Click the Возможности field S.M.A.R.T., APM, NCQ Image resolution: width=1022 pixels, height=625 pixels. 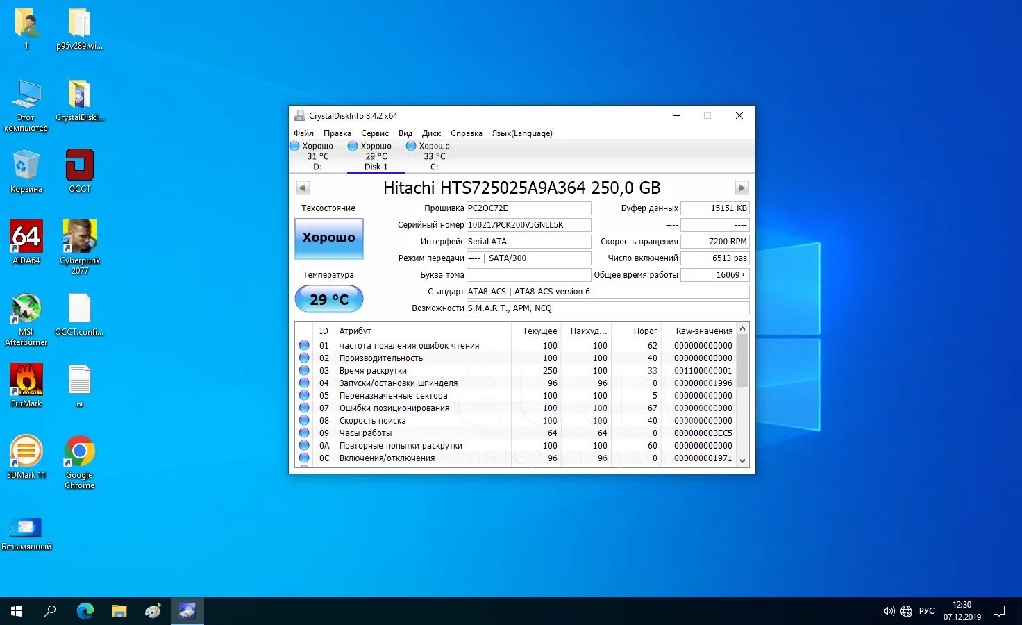click(608, 308)
